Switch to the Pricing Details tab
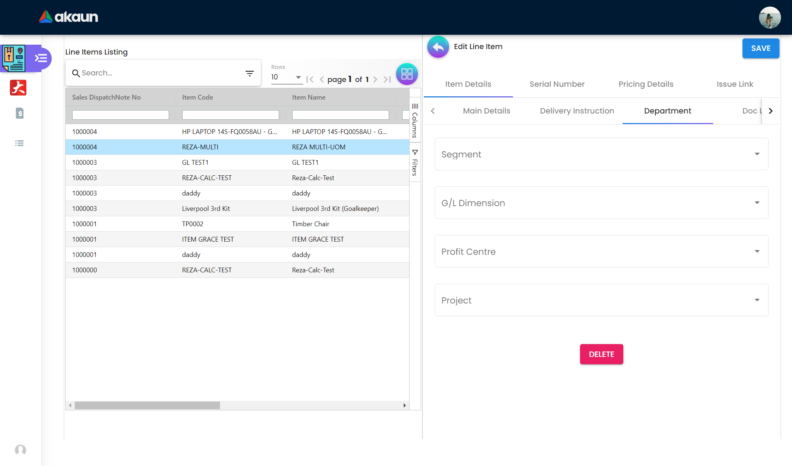This screenshot has height=466, width=792. tap(646, 84)
